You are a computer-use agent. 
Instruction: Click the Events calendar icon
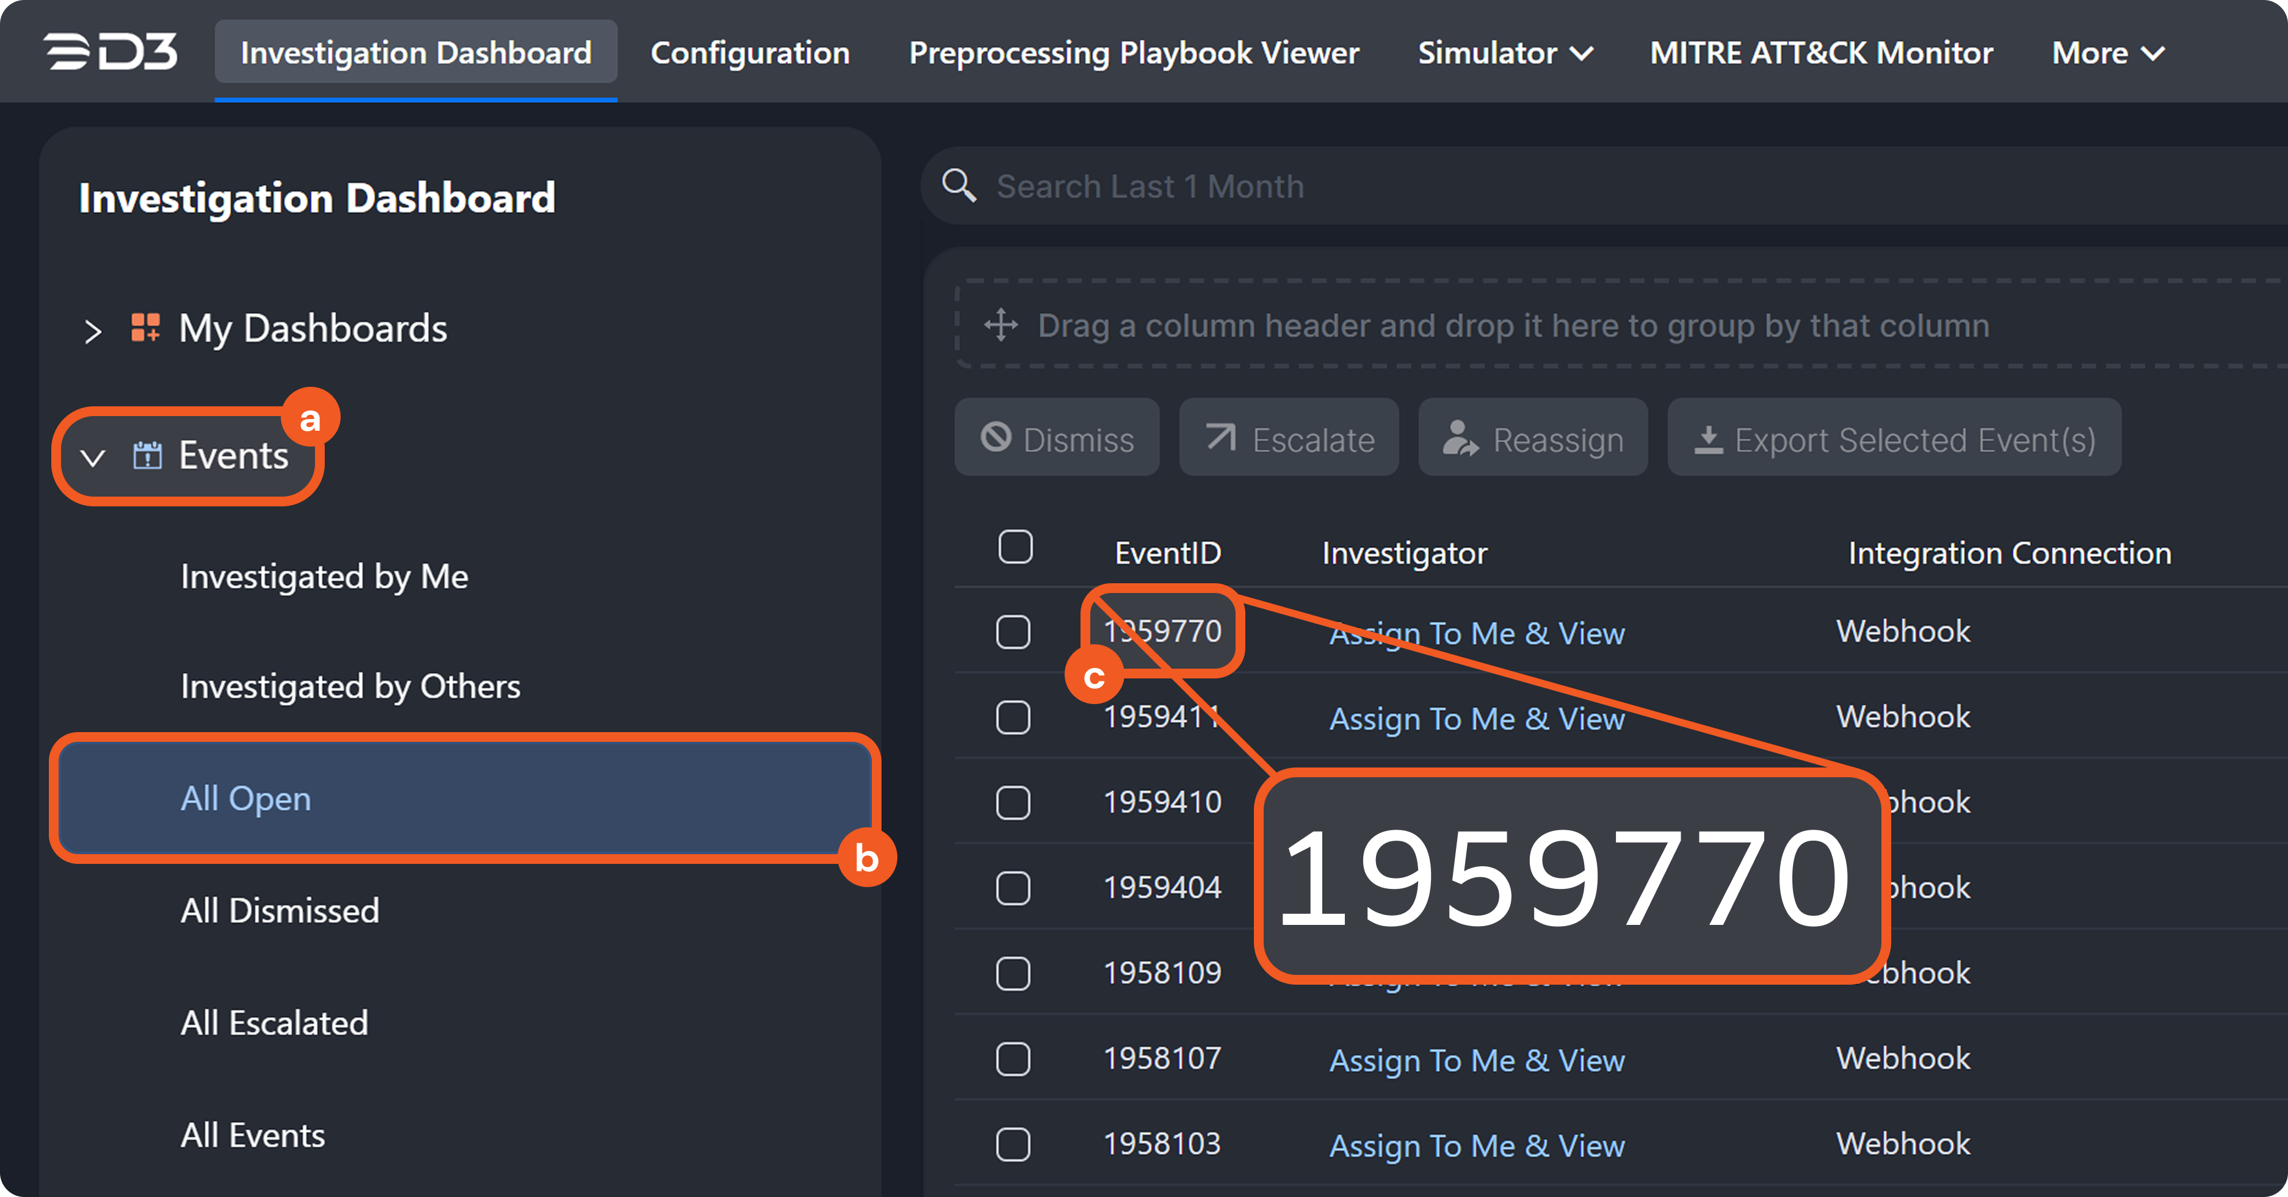[x=148, y=456]
